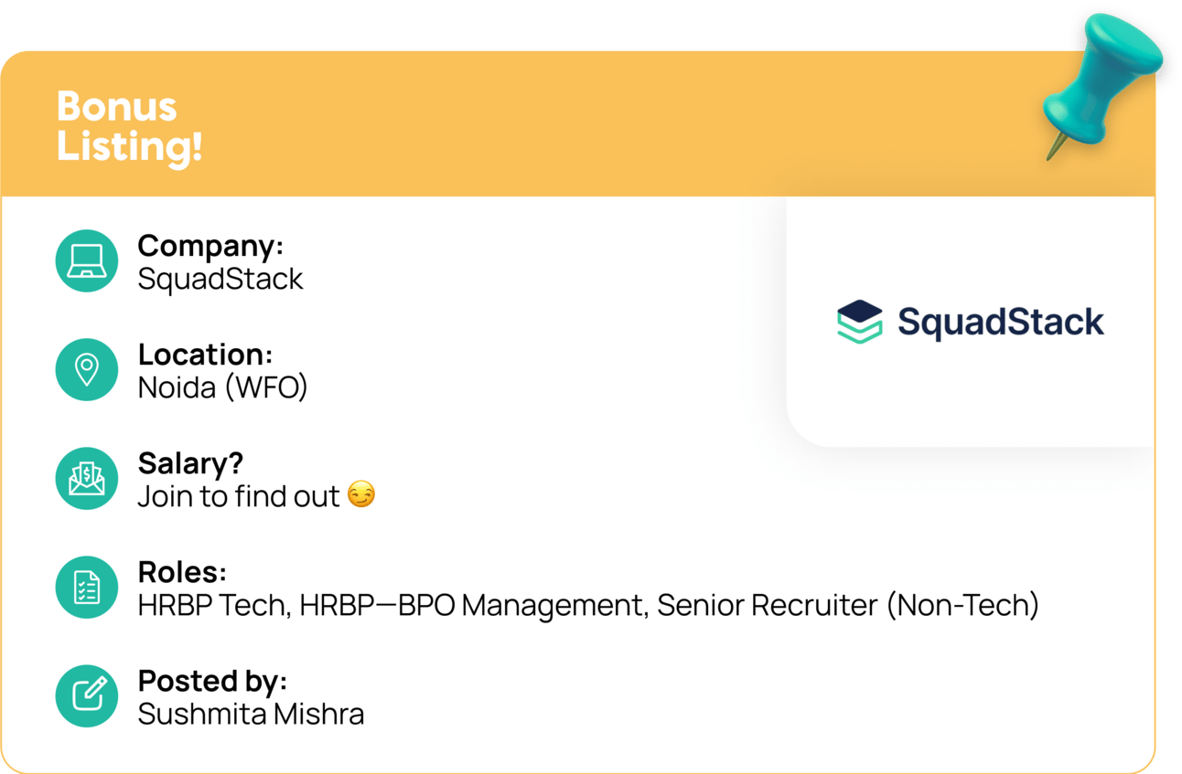1182x774 pixels.
Task: Click the checklist Roles icon
Action: click(87, 588)
